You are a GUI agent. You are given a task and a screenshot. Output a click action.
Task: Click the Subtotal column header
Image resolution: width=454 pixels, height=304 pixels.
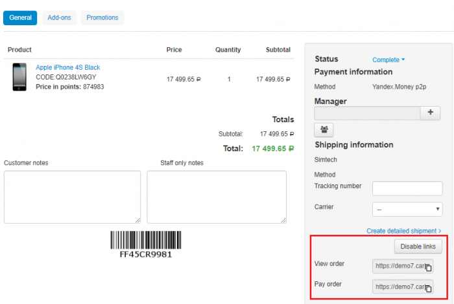278,50
